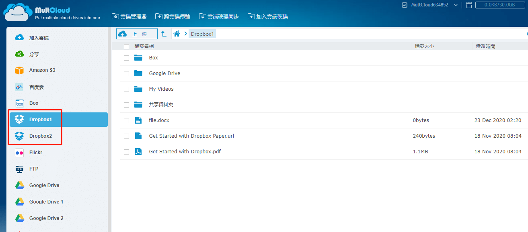Viewport: 528px width, 232px height.
Task: Go up one folder level arrow
Action: pyautogui.click(x=164, y=34)
